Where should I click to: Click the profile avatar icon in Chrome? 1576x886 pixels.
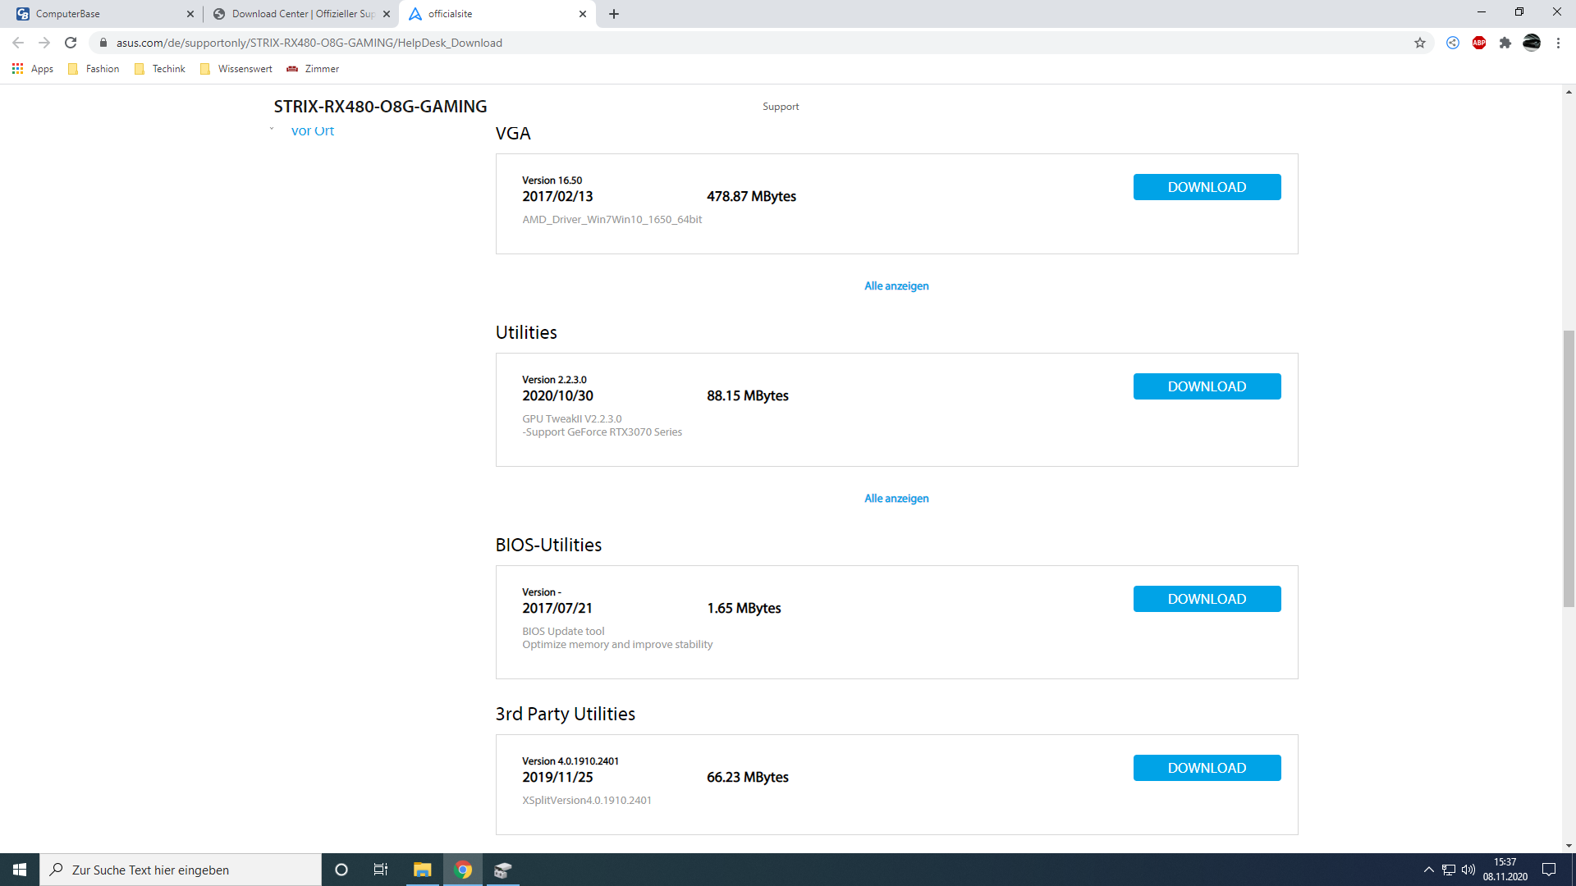coord(1532,43)
